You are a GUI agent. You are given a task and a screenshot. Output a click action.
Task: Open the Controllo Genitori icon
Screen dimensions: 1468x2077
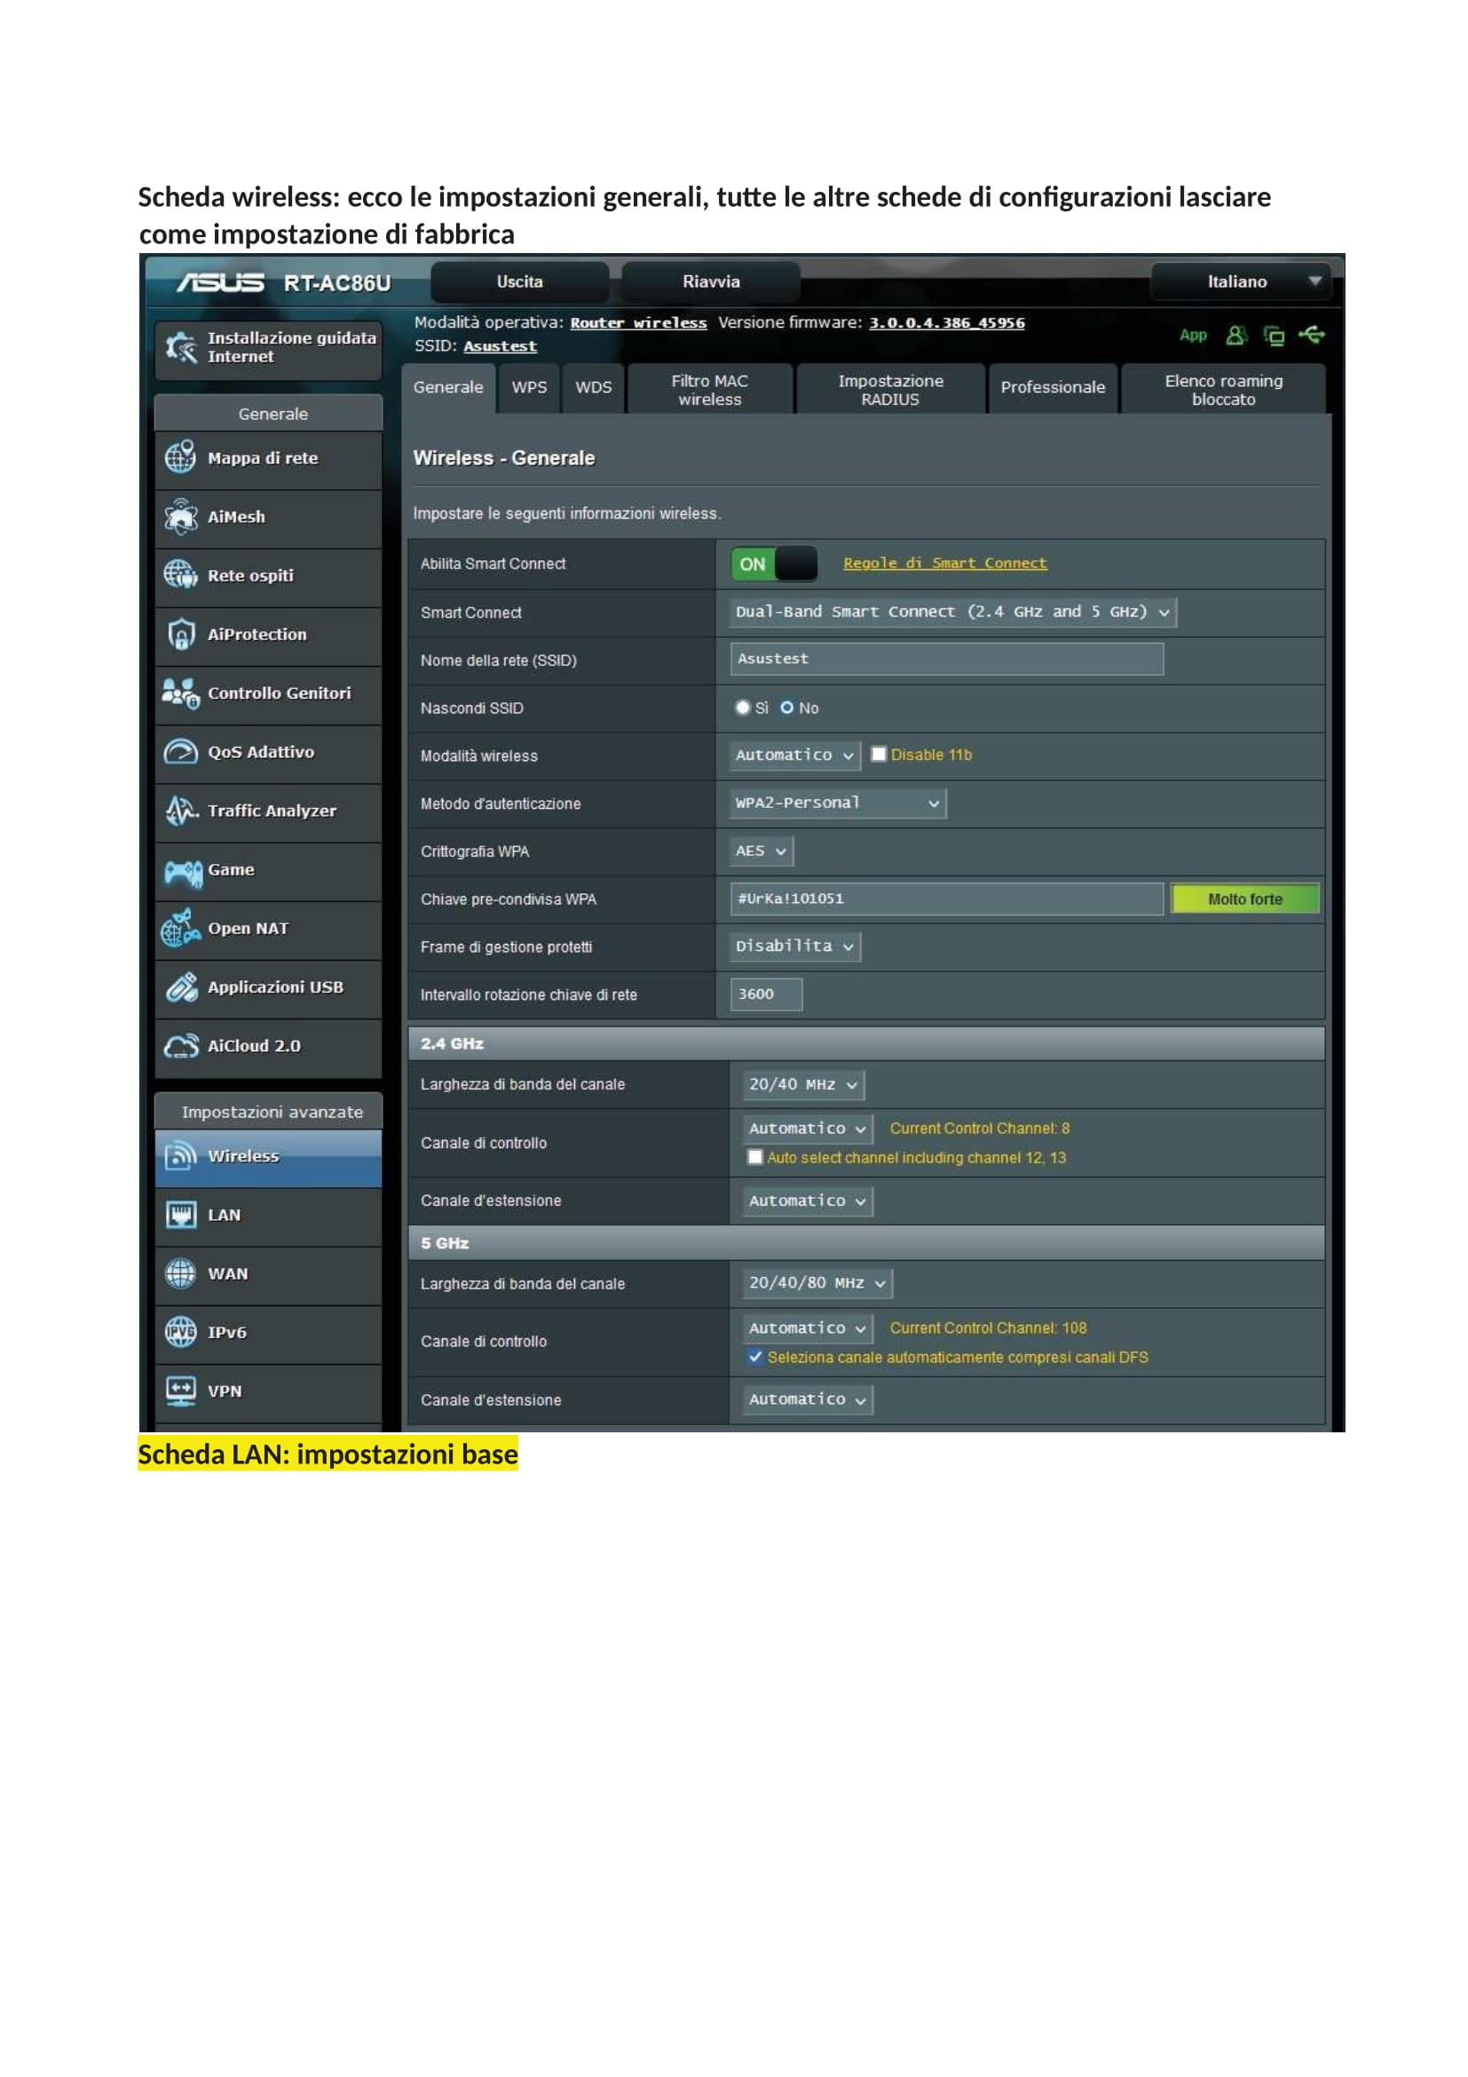[181, 694]
